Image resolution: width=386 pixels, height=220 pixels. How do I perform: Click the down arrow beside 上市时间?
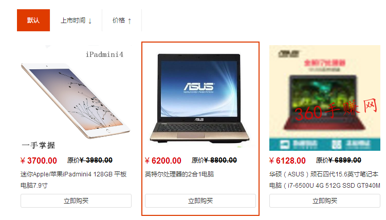click(90, 21)
